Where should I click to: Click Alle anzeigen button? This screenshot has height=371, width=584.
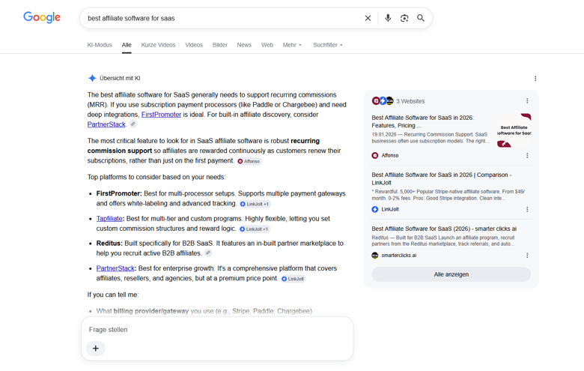click(451, 274)
